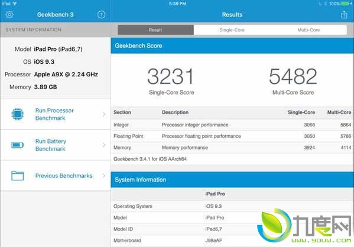Click the iOS 9.3 value in sidebar
Viewport: 354px width, 247px height.
[x=44, y=61]
